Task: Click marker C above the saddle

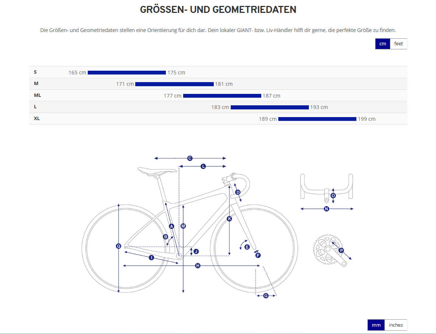Action: [190, 158]
